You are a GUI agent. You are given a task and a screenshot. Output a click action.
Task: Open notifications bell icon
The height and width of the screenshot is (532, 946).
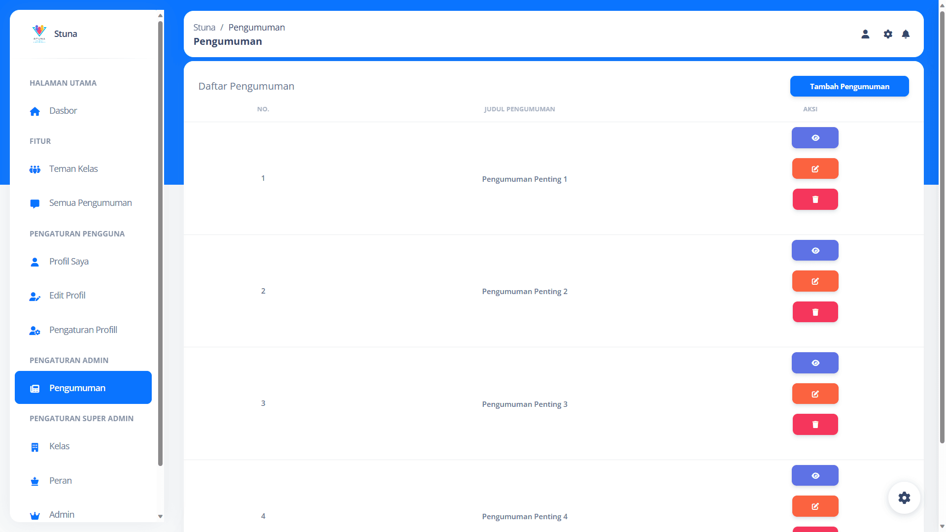[x=906, y=34]
